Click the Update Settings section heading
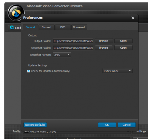148x139 pixels. 38,65
